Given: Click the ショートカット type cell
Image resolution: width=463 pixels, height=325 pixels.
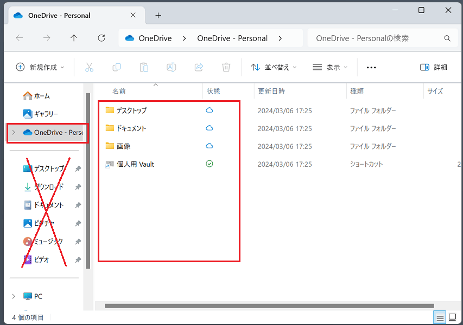Looking at the screenshot, I should (366, 164).
